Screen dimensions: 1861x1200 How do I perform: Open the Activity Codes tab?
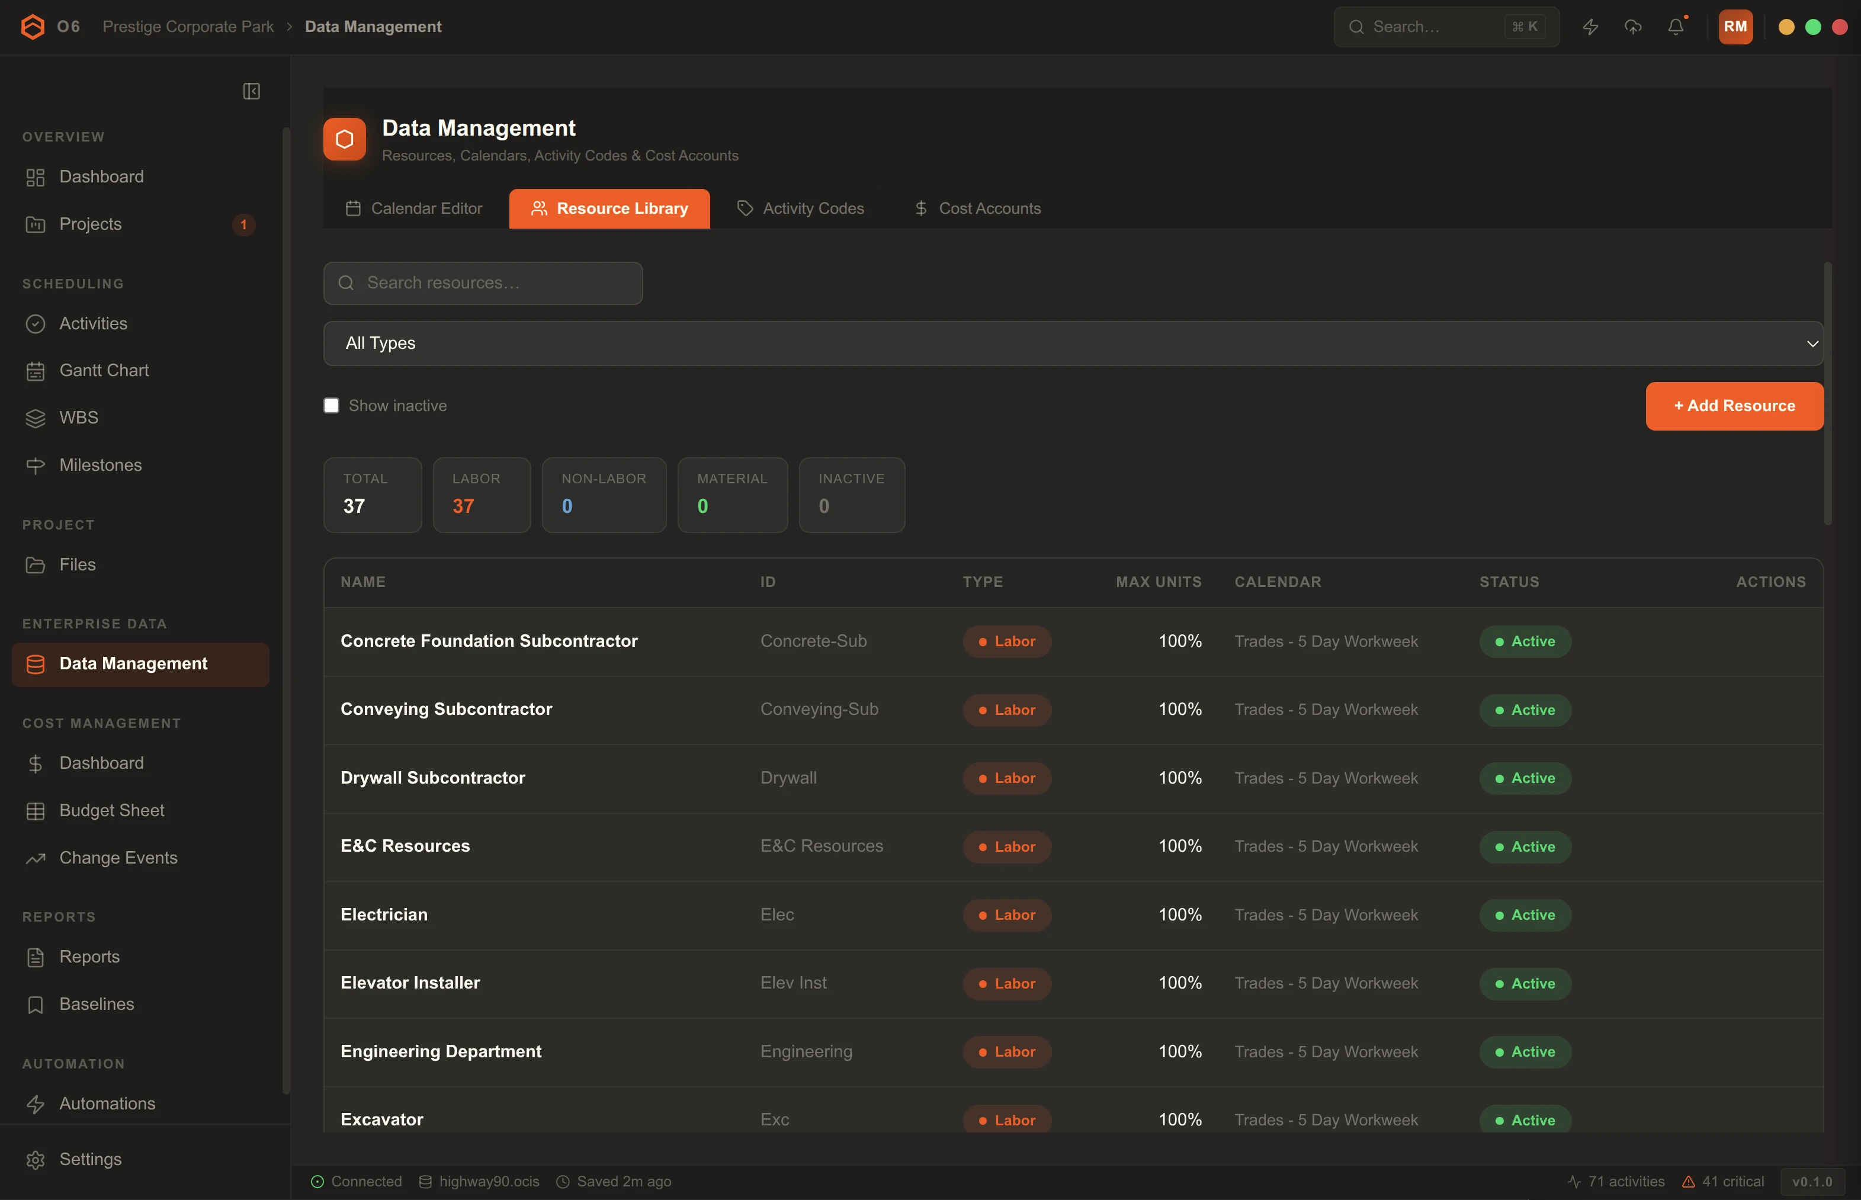(x=800, y=209)
